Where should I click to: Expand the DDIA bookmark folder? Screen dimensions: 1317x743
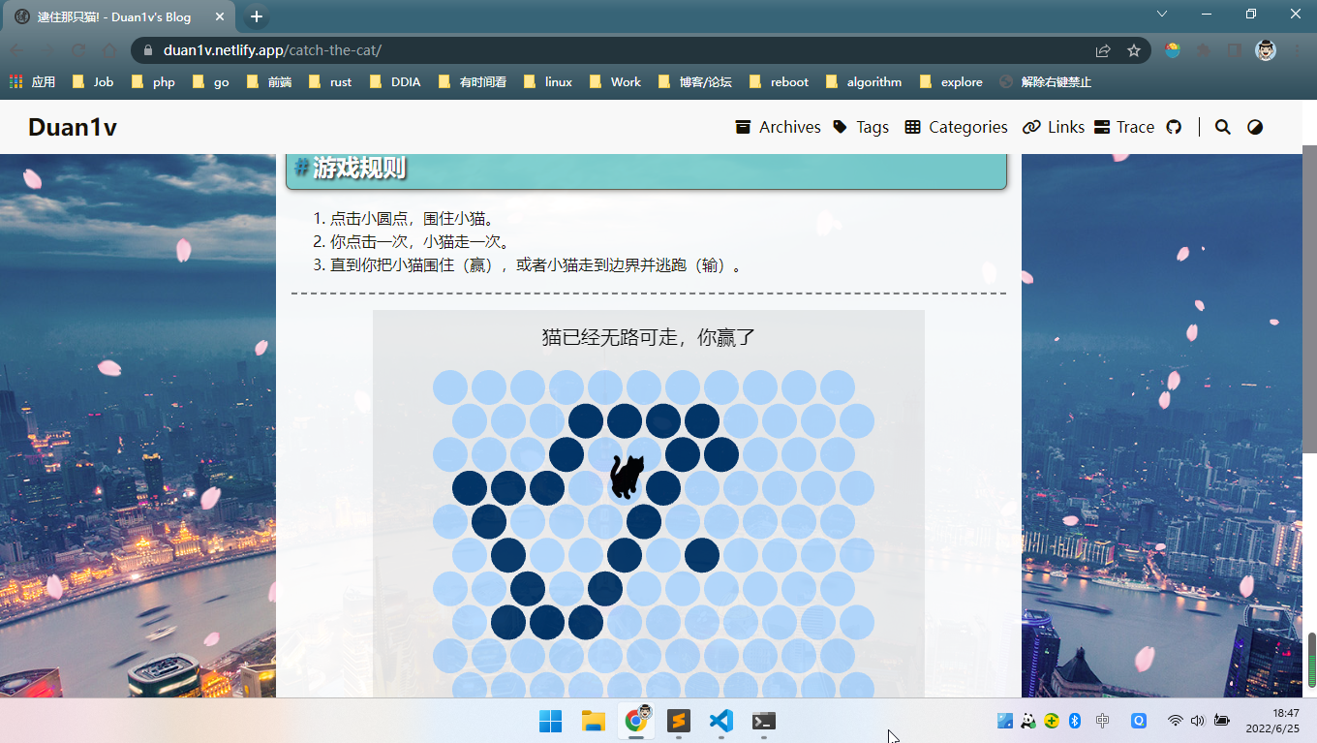[395, 82]
